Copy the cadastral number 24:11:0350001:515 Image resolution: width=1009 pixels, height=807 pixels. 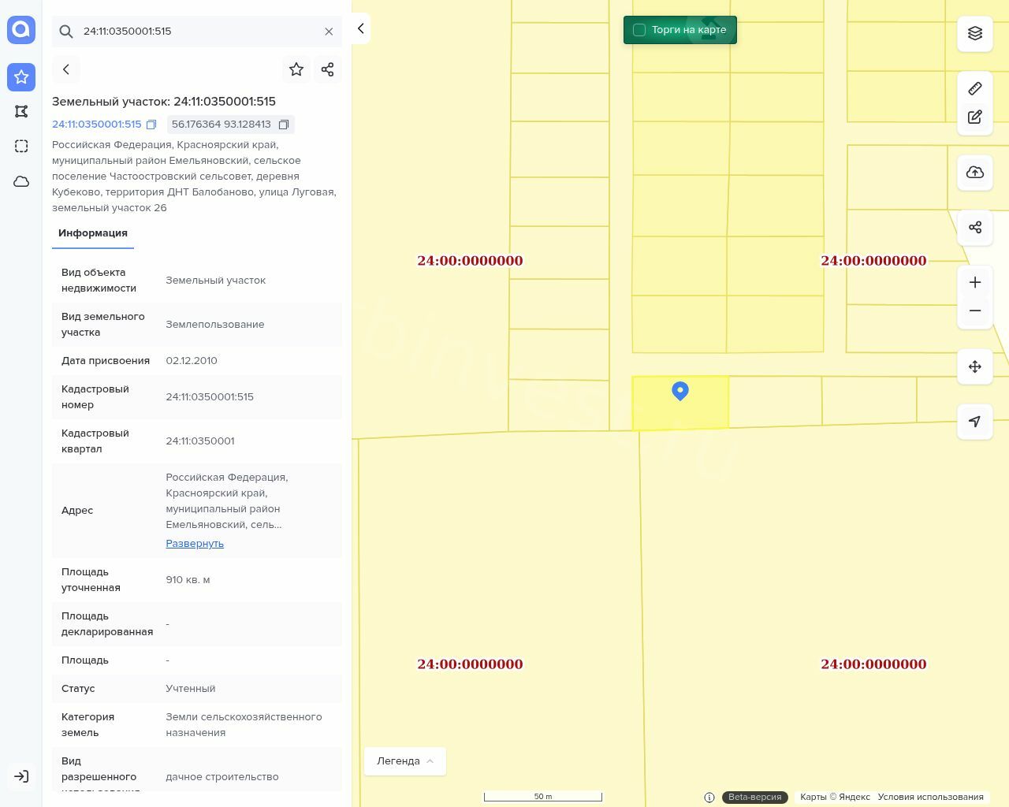pyautogui.click(x=151, y=125)
